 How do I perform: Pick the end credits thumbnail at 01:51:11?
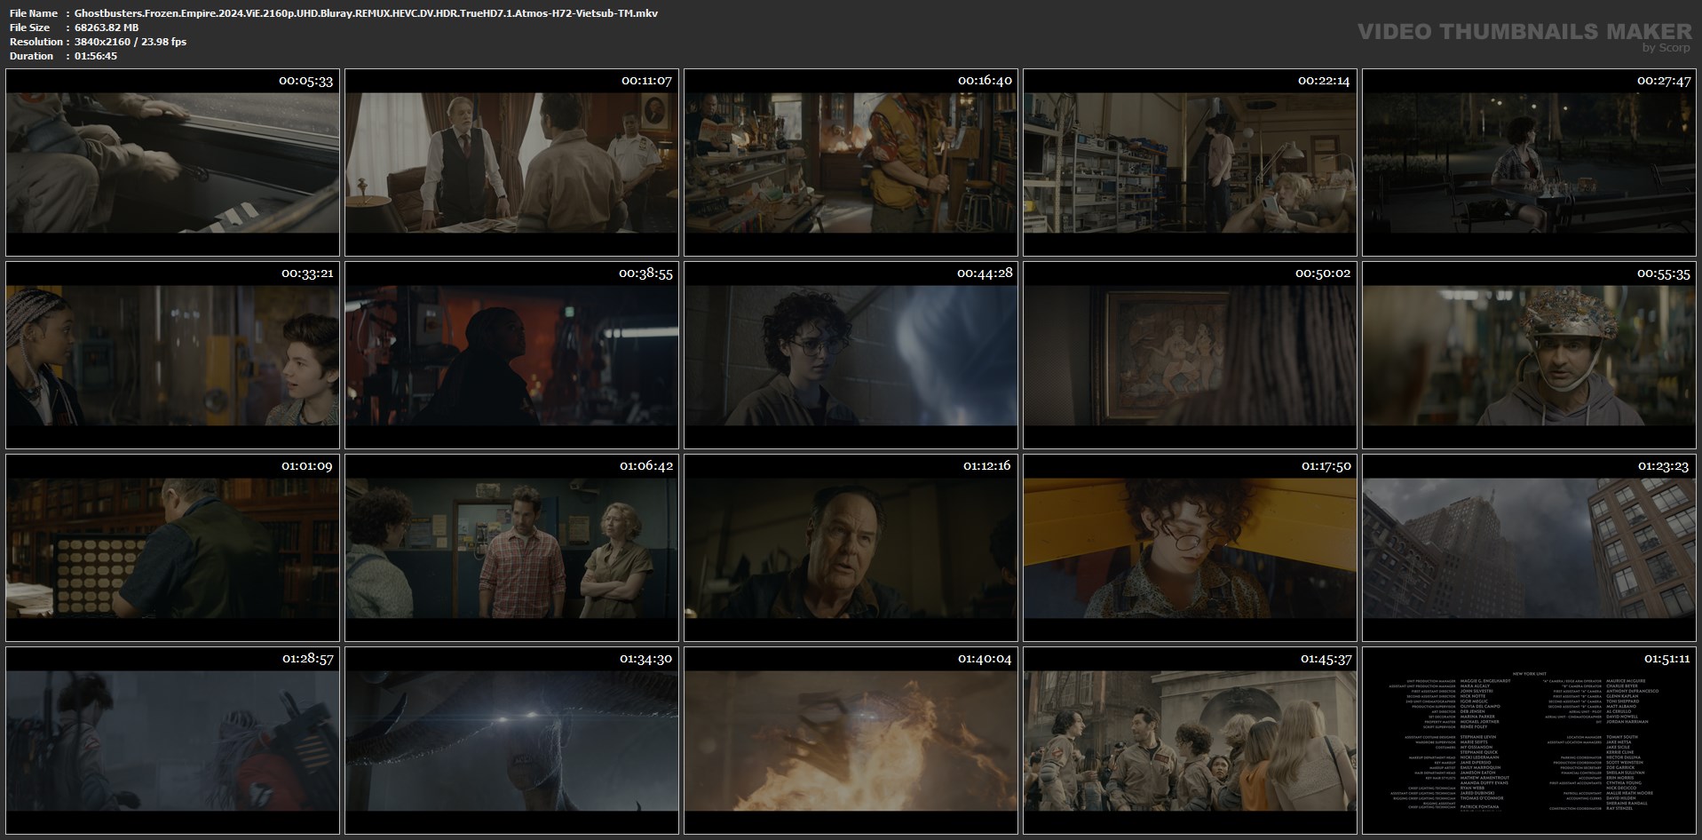click(x=1529, y=741)
